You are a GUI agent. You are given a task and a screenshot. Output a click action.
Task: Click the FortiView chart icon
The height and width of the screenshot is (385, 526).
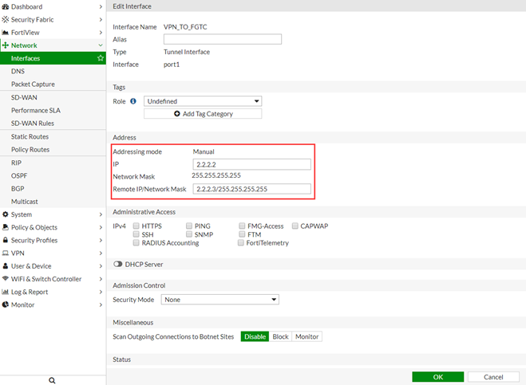click(6, 33)
